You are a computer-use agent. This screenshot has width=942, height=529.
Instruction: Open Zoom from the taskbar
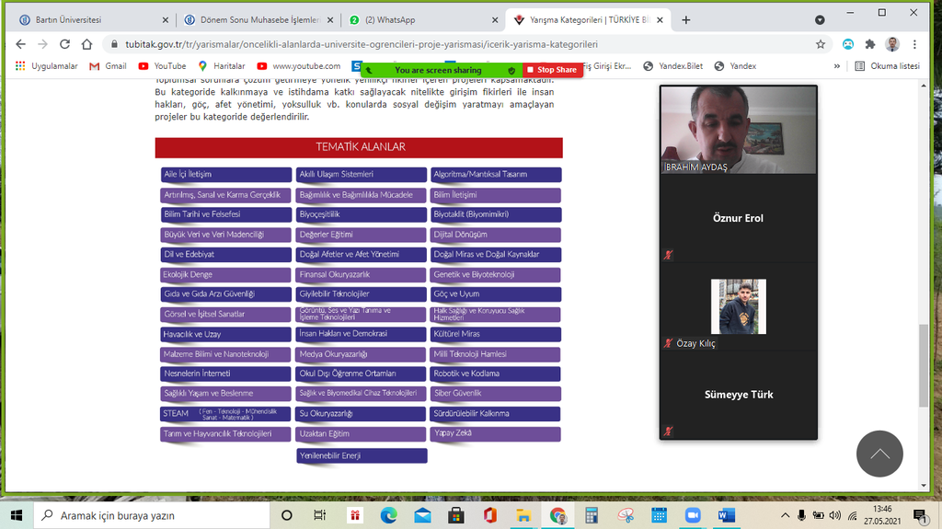click(x=692, y=515)
